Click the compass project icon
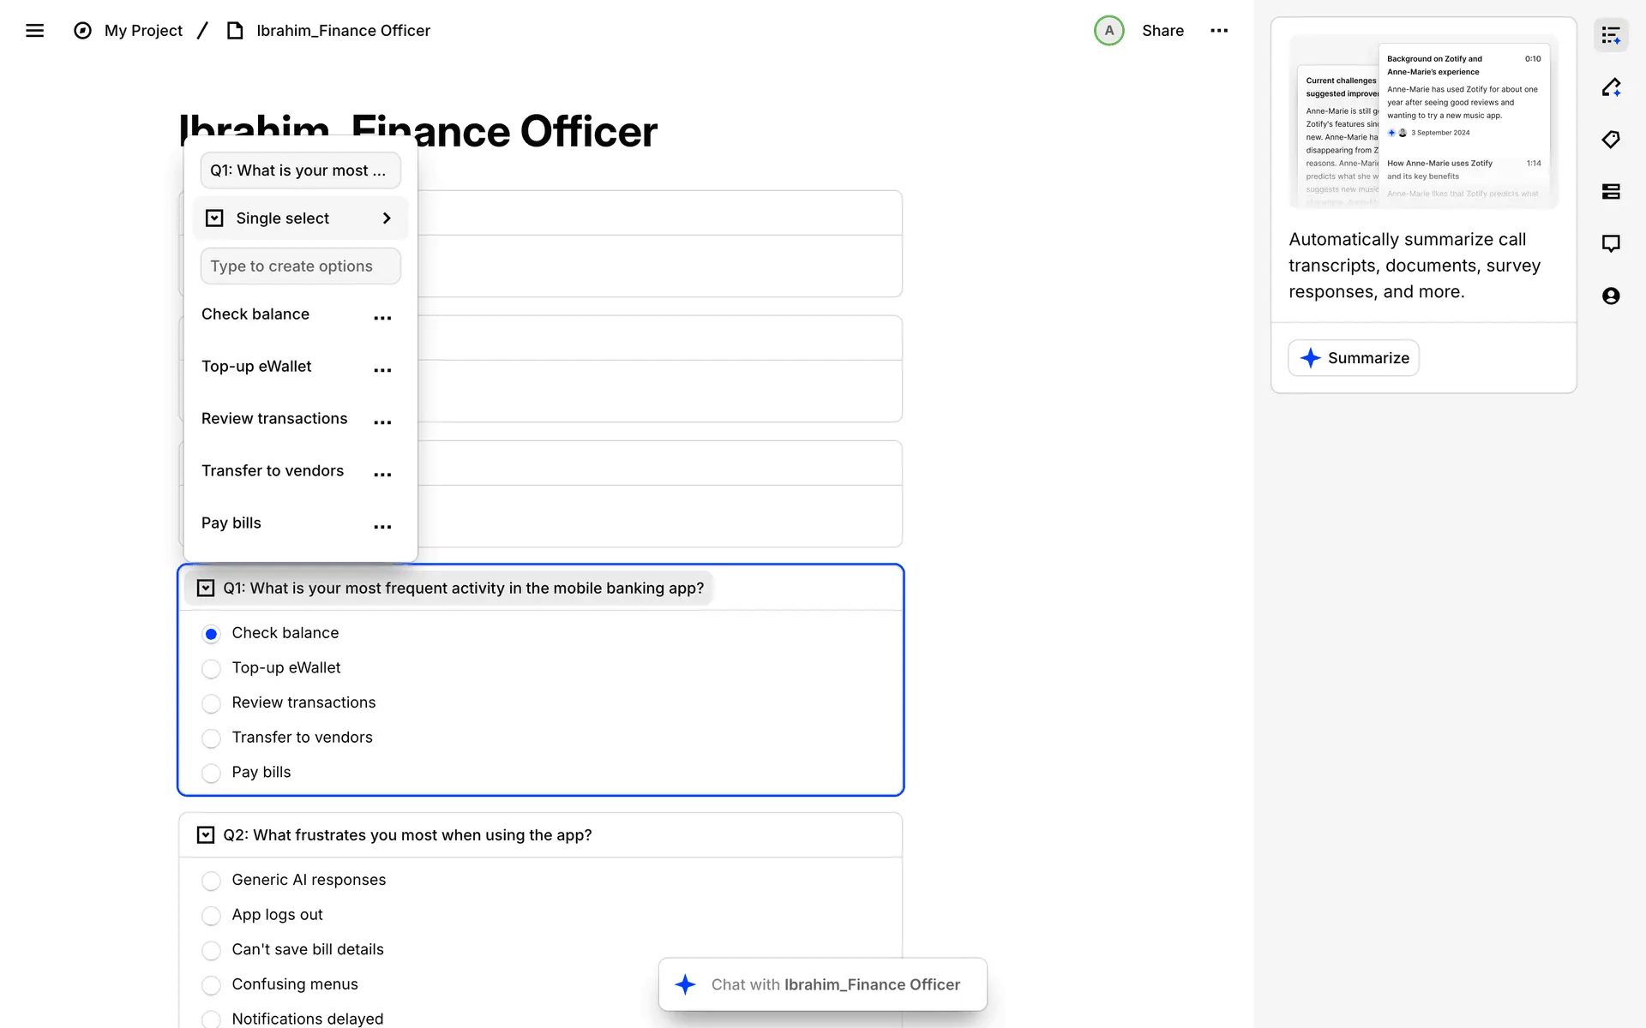Viewport: 1646px width, 1028px height. tap(82, 31)
